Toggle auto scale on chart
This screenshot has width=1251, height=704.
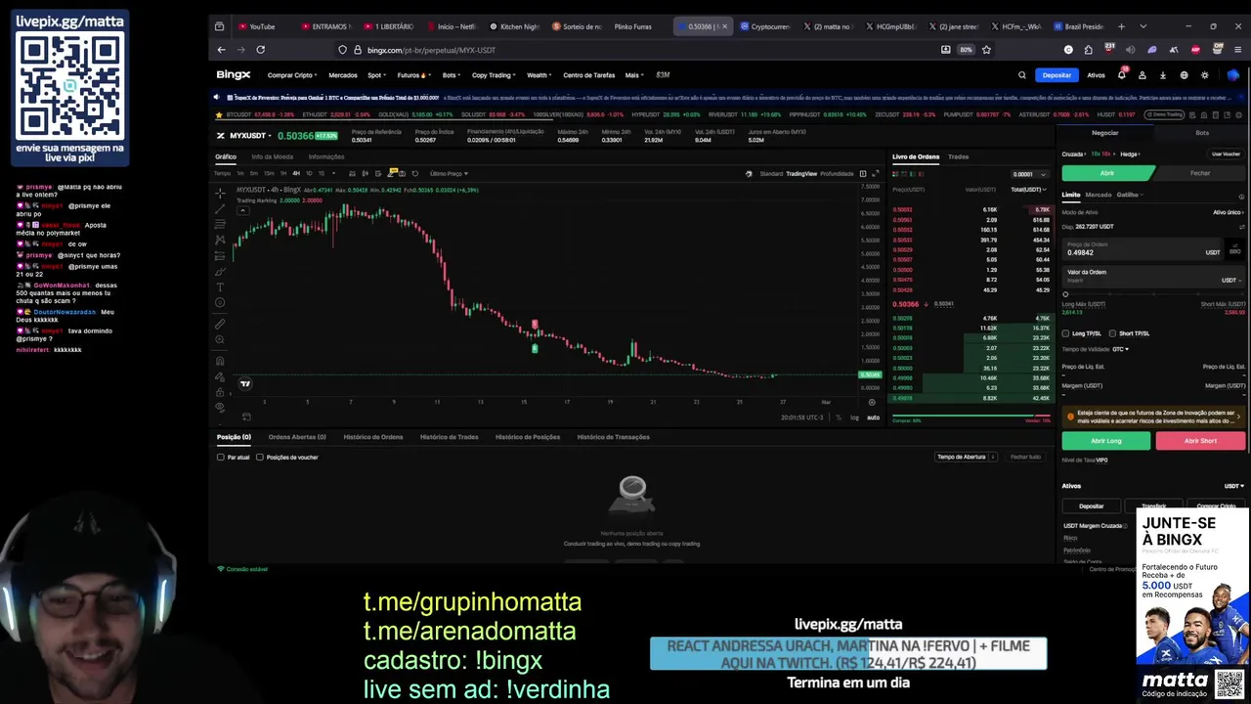pyautogui.click(x=873, y=418)
